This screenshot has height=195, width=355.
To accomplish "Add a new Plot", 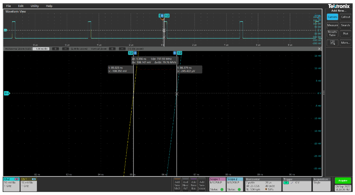I will pyautogui.click(x=345, y=33).
